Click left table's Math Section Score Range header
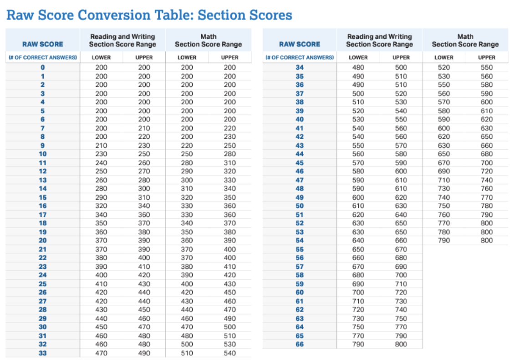 coord(208,40)
